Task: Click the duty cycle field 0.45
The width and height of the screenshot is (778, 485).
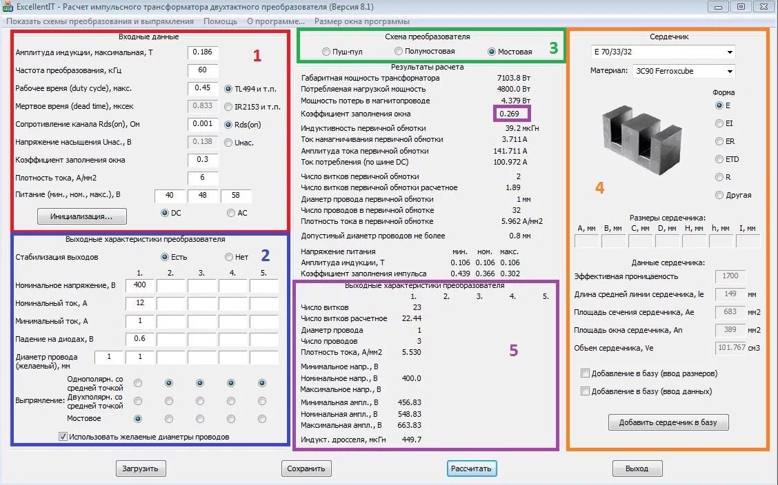Action: [x=203, y=87]
